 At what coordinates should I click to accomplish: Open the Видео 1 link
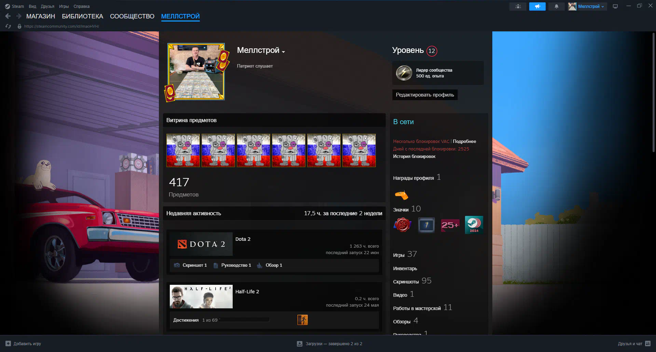coord(403,294)
